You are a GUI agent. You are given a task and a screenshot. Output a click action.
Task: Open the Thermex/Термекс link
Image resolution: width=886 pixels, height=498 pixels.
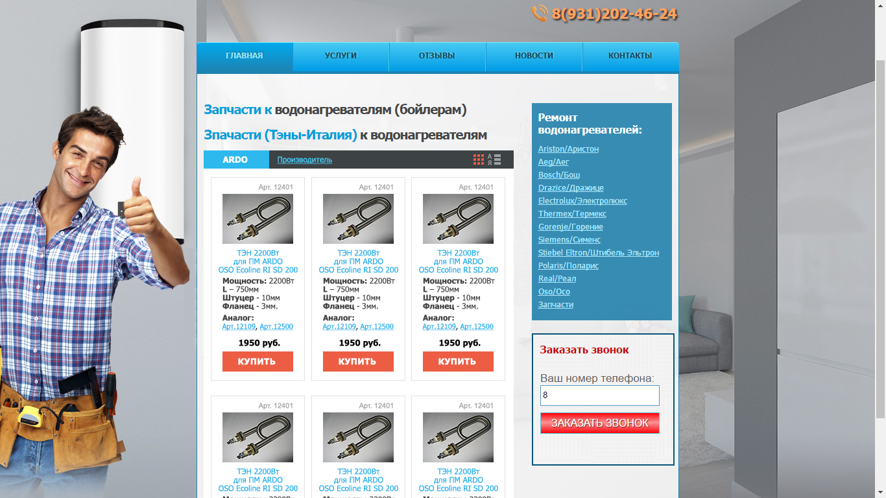(x=572, y=214)
